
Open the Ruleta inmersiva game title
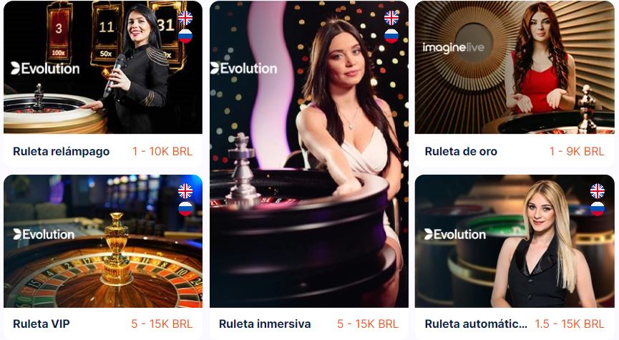(x=265, y=324)
